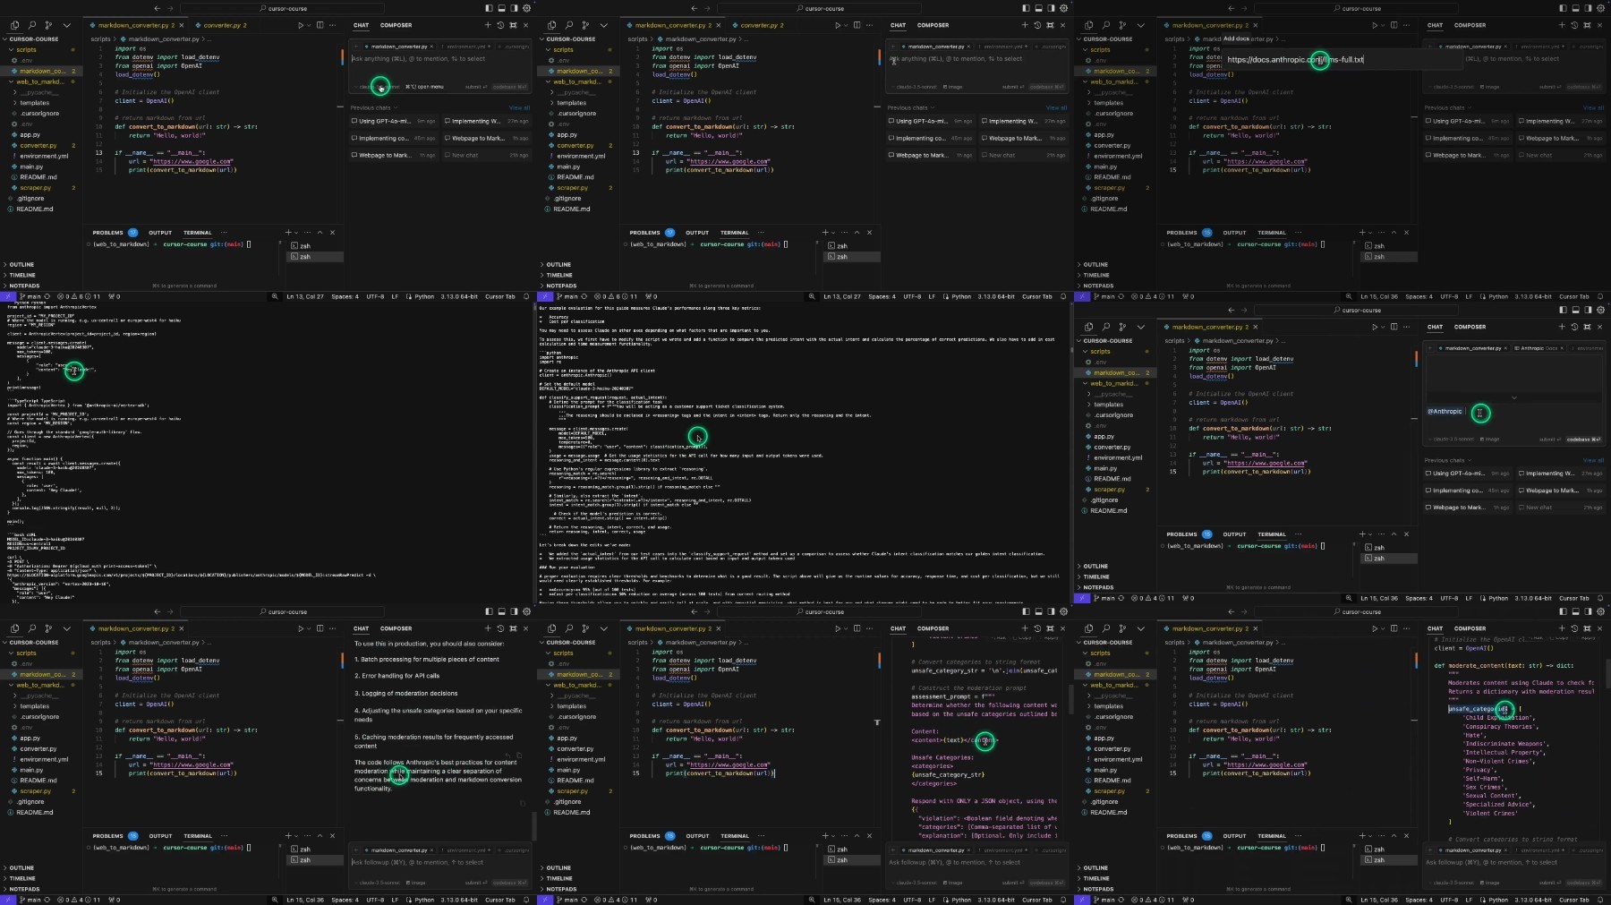Open chat history via the clock icon
The image size is (1611, 905).
[499, 25]
